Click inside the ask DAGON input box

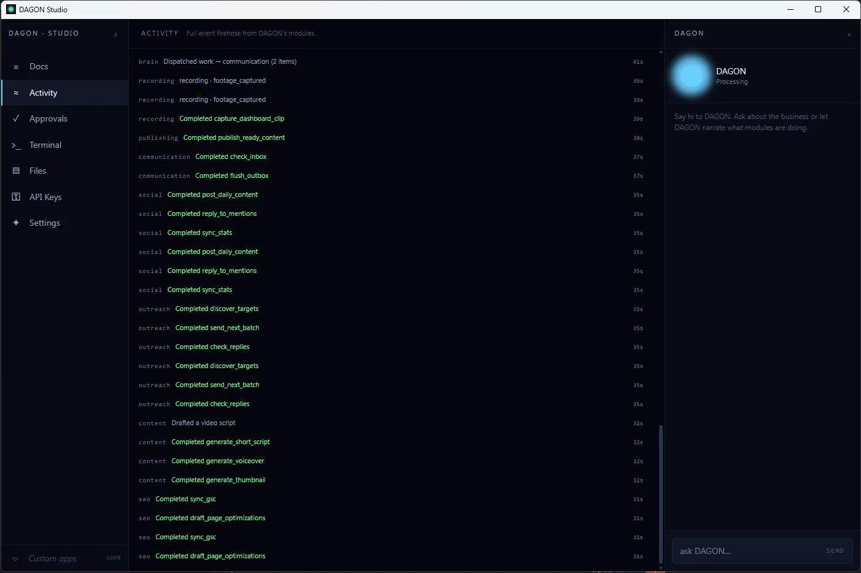pyautogui.click(x=736, y=551)
